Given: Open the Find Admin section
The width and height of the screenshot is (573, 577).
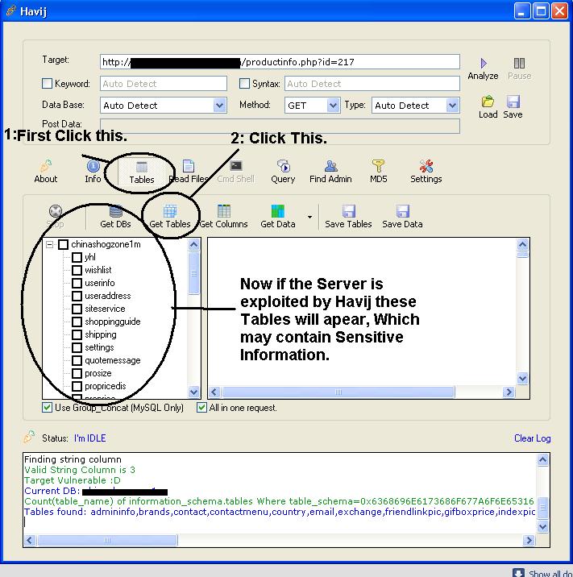Looking at the screenshot, I should 330,172.
